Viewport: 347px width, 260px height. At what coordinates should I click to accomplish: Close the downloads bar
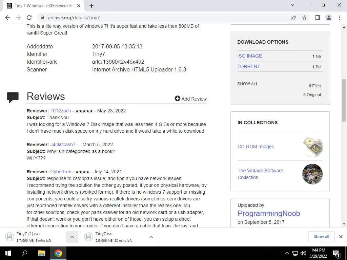341,237
